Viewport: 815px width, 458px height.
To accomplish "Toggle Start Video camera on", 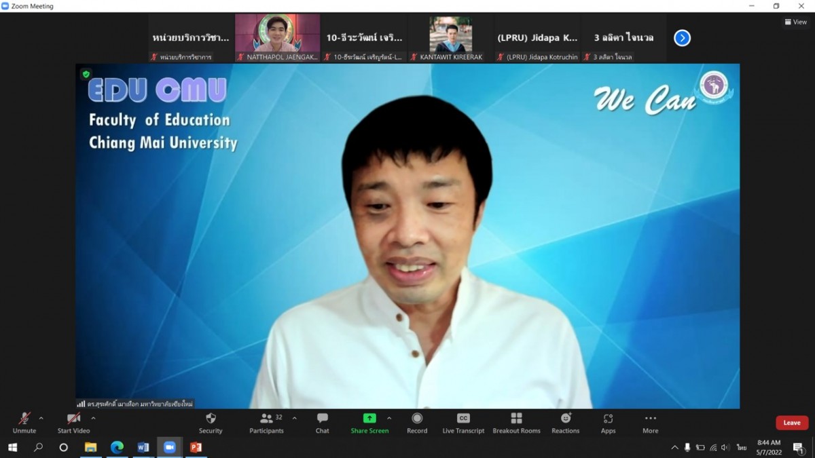I will pos(73,423).
